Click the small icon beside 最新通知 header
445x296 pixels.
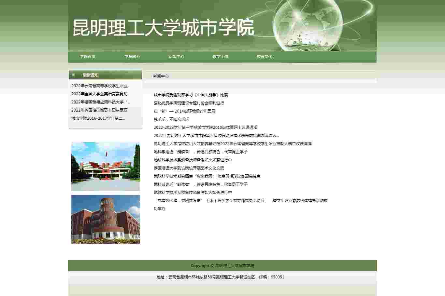click(x=73, y=75)
